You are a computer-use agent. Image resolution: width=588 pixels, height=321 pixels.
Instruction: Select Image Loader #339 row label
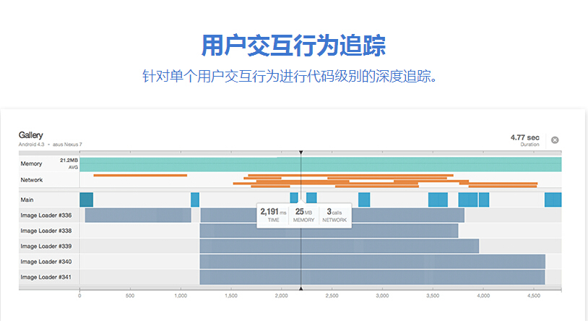click(x=46, y=246)
